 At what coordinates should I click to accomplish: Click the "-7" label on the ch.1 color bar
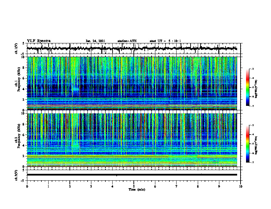[x=252, y=106]
